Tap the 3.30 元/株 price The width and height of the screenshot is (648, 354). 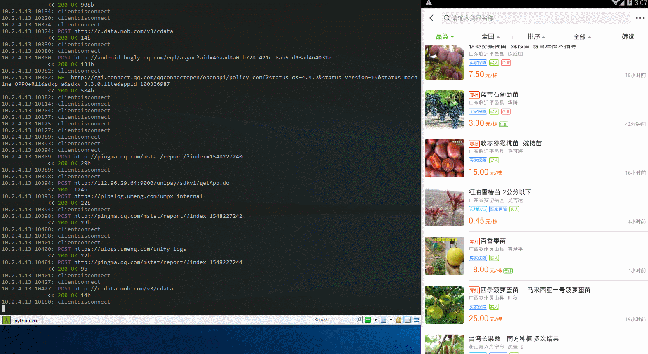coord(483,123)
